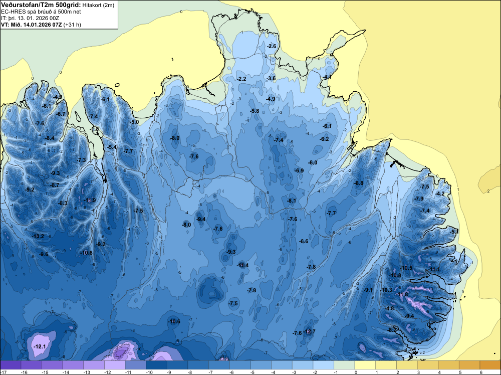Click the -2.6 temperature label
Image resolution: width=501 pixels, height=375 pixels.
pos(271,46)
